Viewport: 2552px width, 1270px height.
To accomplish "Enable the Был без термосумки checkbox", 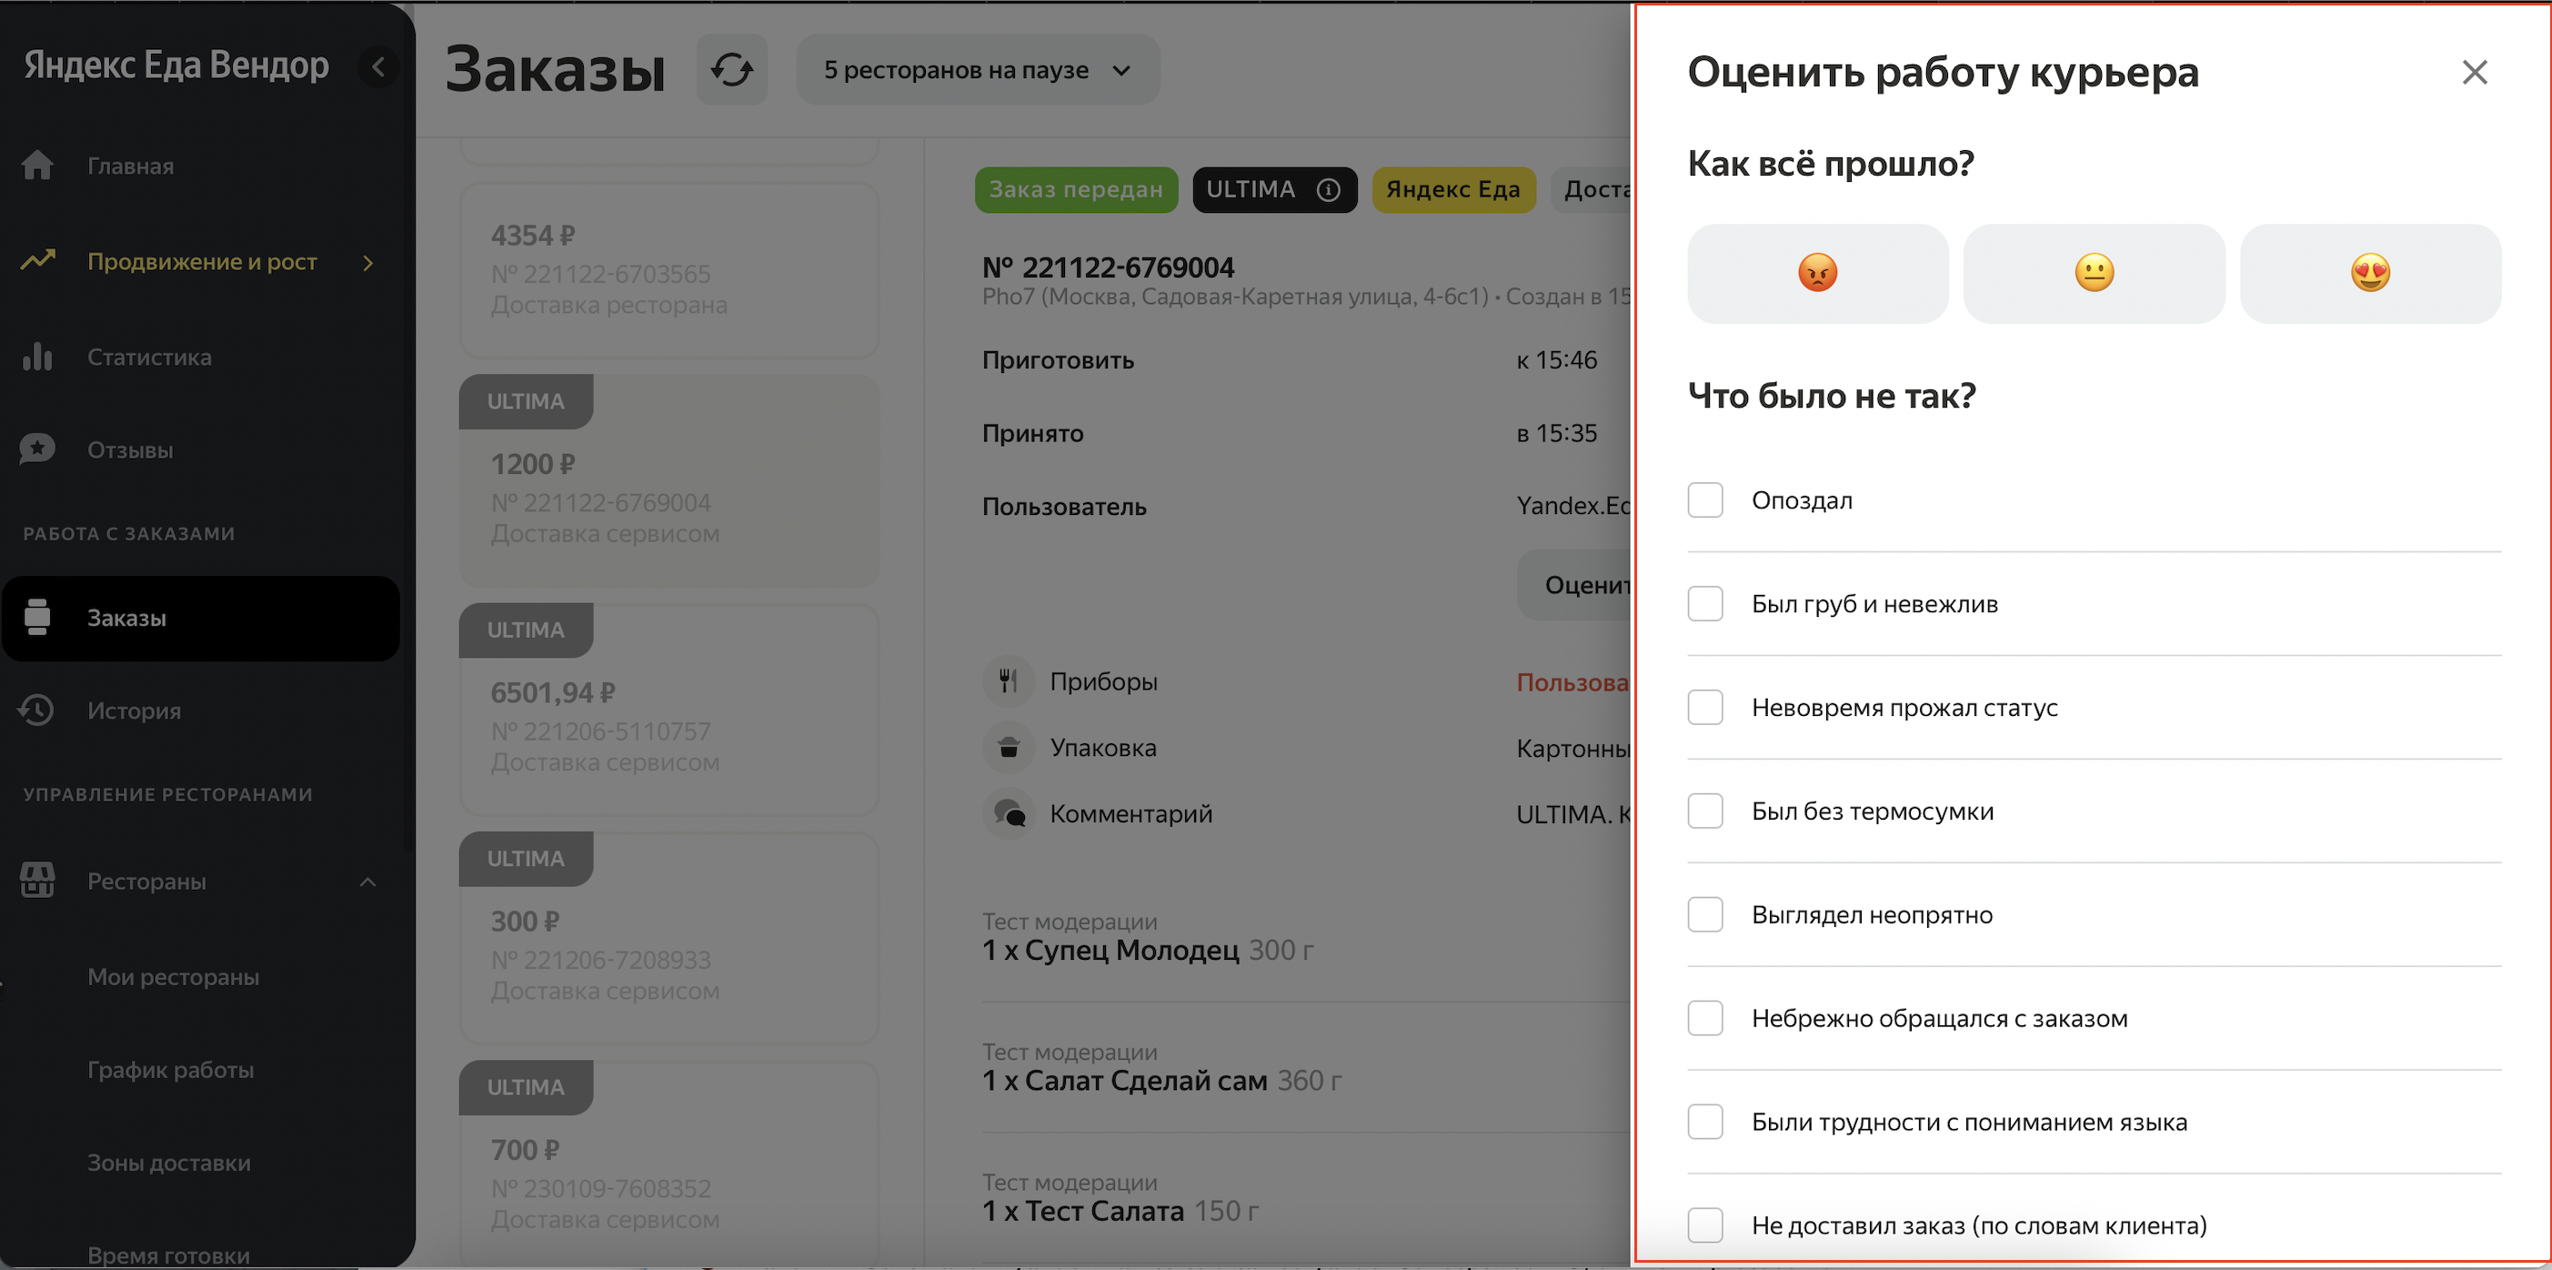I will tap(1705, 811).
